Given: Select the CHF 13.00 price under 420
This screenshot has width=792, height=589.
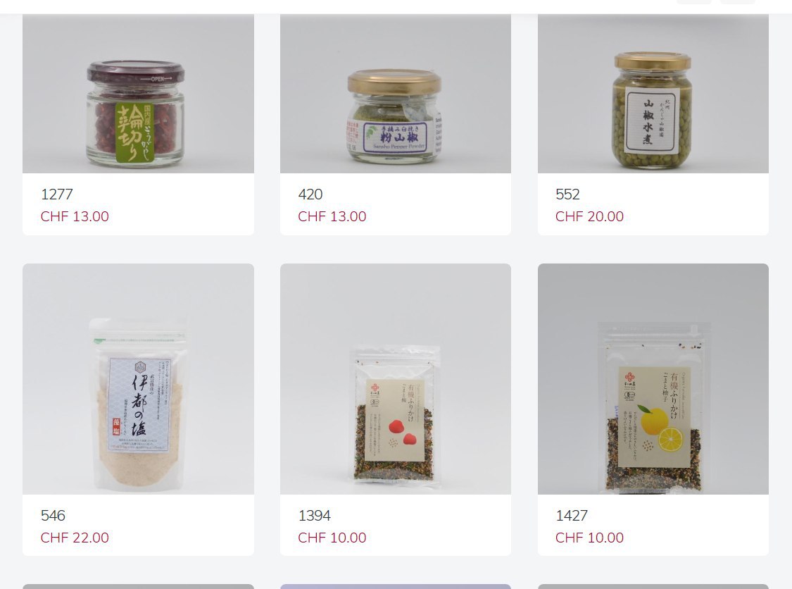Looking at the screenshot, I should tap(332, 216).
